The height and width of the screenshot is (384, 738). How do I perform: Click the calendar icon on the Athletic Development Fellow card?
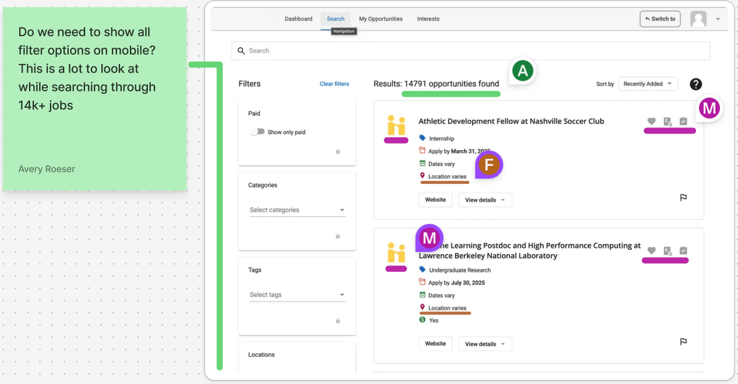coord(422,163)
